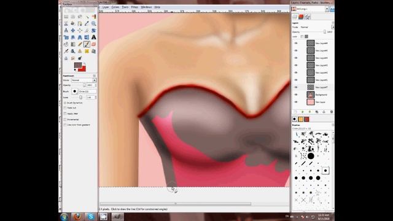Select the Text tool
Screen dimensions: 393x221
tap(94, 37)
